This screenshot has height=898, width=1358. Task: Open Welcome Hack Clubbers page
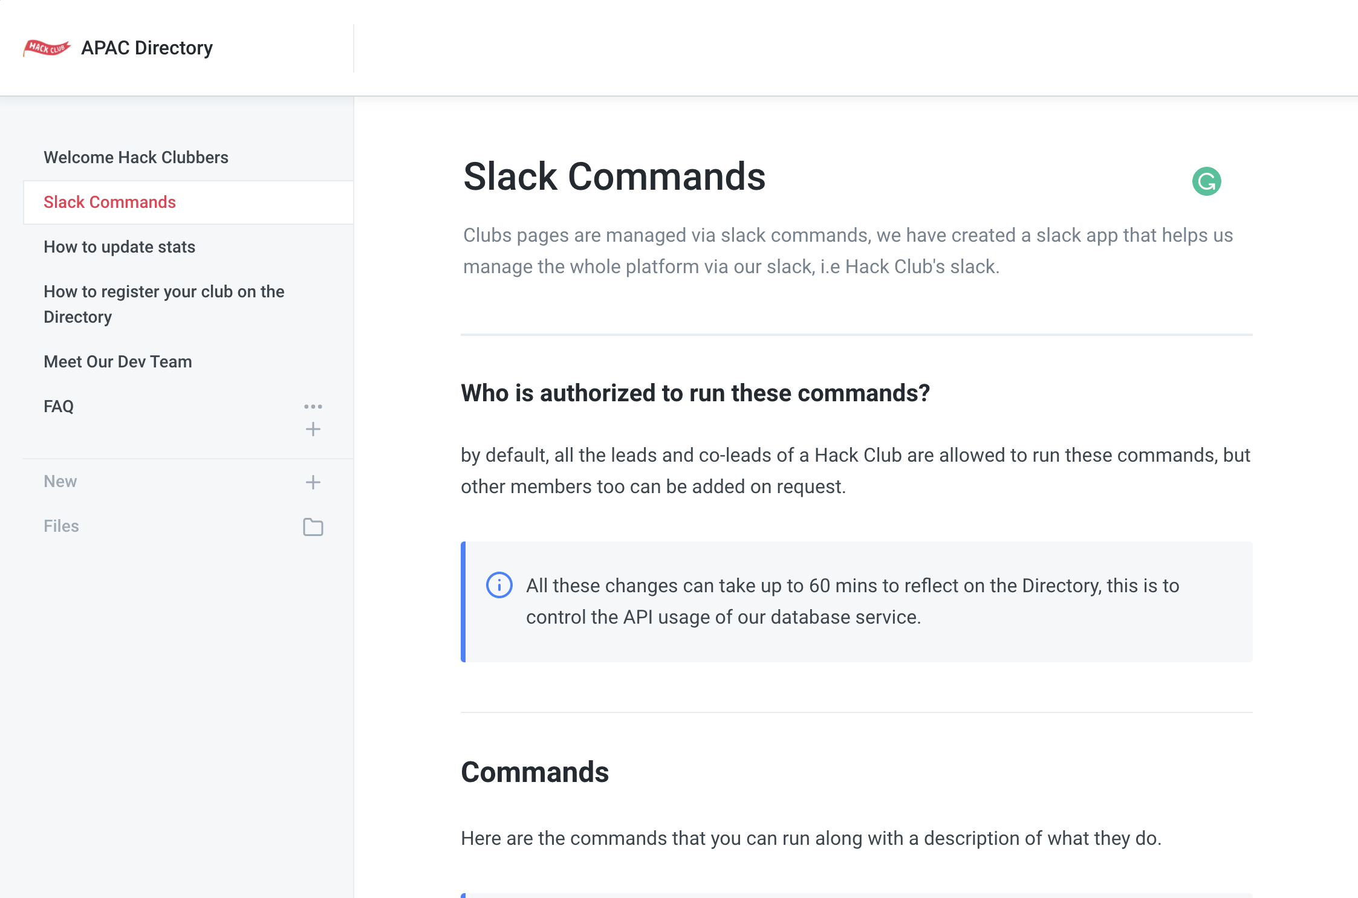pyautogui.click(x=136, y=157)
